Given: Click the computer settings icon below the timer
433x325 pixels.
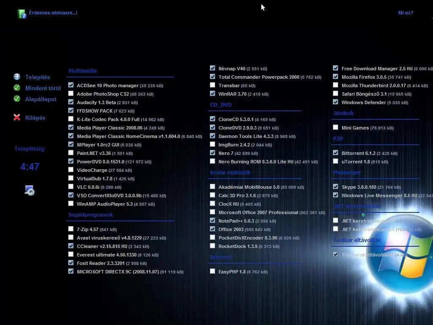Looking at the screenshot, I should pyautogui.click(x=30, y=190).
